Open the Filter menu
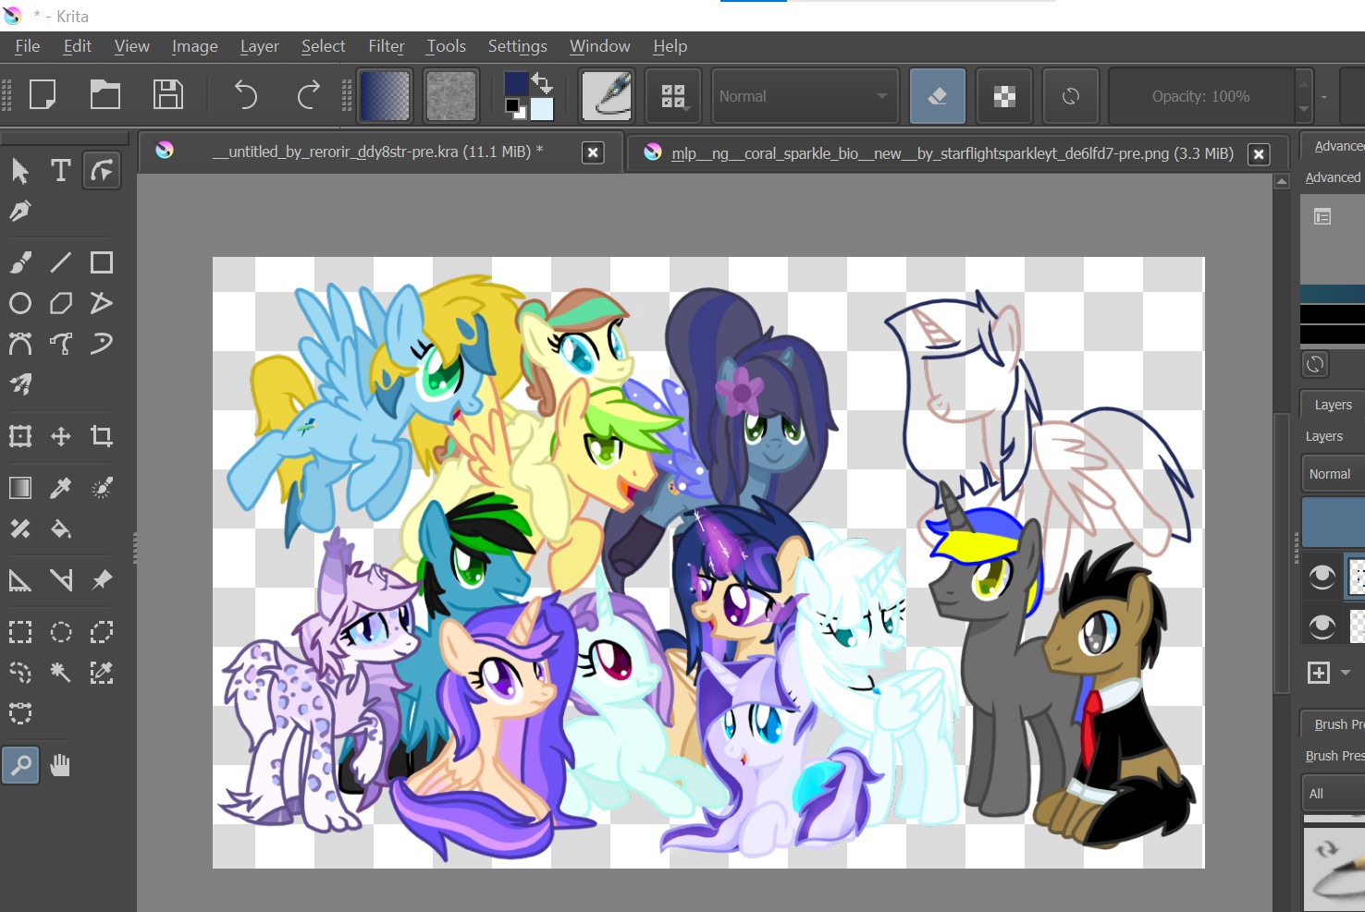1365x912 pixels. click(x=386, y=46)
